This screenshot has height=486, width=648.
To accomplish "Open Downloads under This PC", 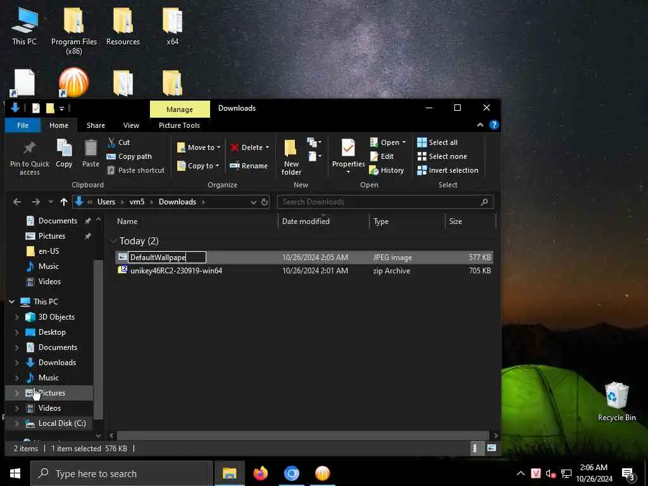I will (57, 363).
